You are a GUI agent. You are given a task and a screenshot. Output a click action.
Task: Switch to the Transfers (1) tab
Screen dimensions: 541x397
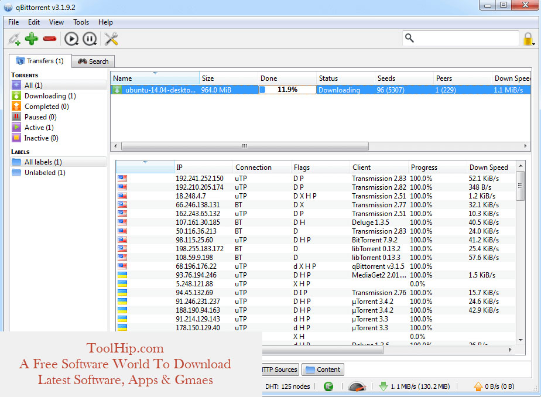click(x=40, y=61)
